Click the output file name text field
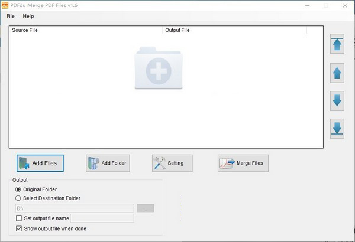The height and width of the screenshot is (242, 355). pos(102,218)
